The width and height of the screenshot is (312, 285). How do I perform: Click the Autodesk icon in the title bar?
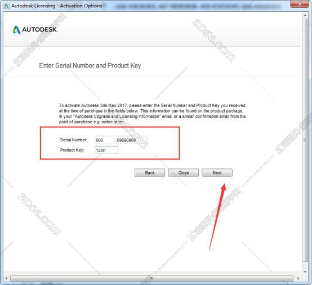coord(6,6)
